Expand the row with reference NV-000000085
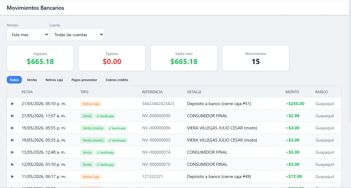351x188 pixels. click(x=12, y=140)
